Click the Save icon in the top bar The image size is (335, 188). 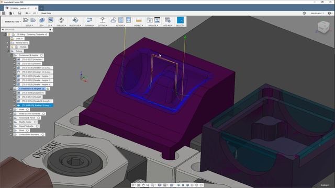[x=20, y=13]
